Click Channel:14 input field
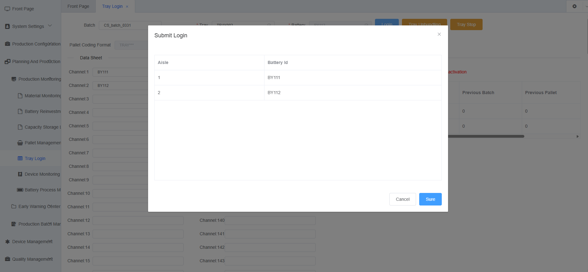The width and height of the screenshot is (588, 272). (x=138, y=248)
